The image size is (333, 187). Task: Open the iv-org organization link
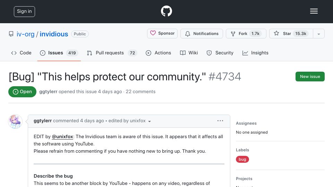25,34
